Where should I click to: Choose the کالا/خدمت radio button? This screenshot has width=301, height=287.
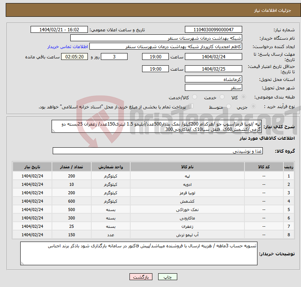pyautogui.click(x=194, y=97)
